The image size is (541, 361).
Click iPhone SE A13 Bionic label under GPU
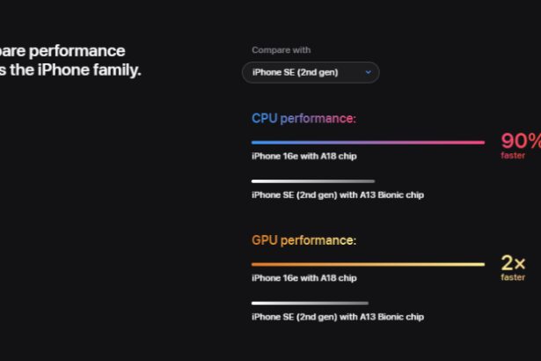[338, 317]
